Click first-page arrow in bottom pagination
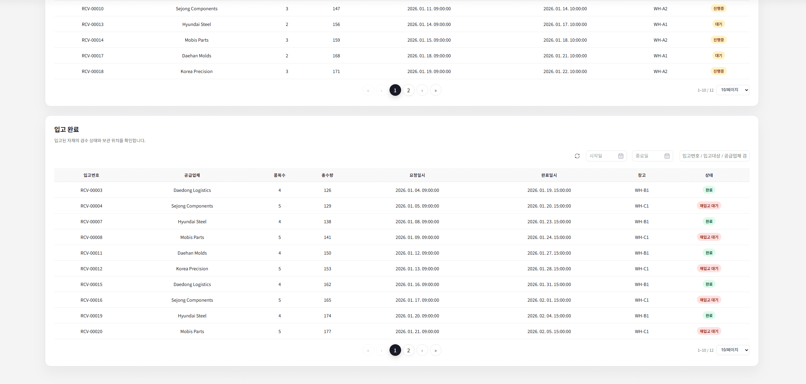The width and height of the screenshot is (806, 384). [x=368, y=350]
